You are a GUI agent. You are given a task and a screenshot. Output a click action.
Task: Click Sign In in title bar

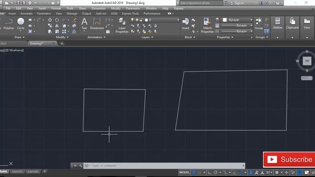239,3
